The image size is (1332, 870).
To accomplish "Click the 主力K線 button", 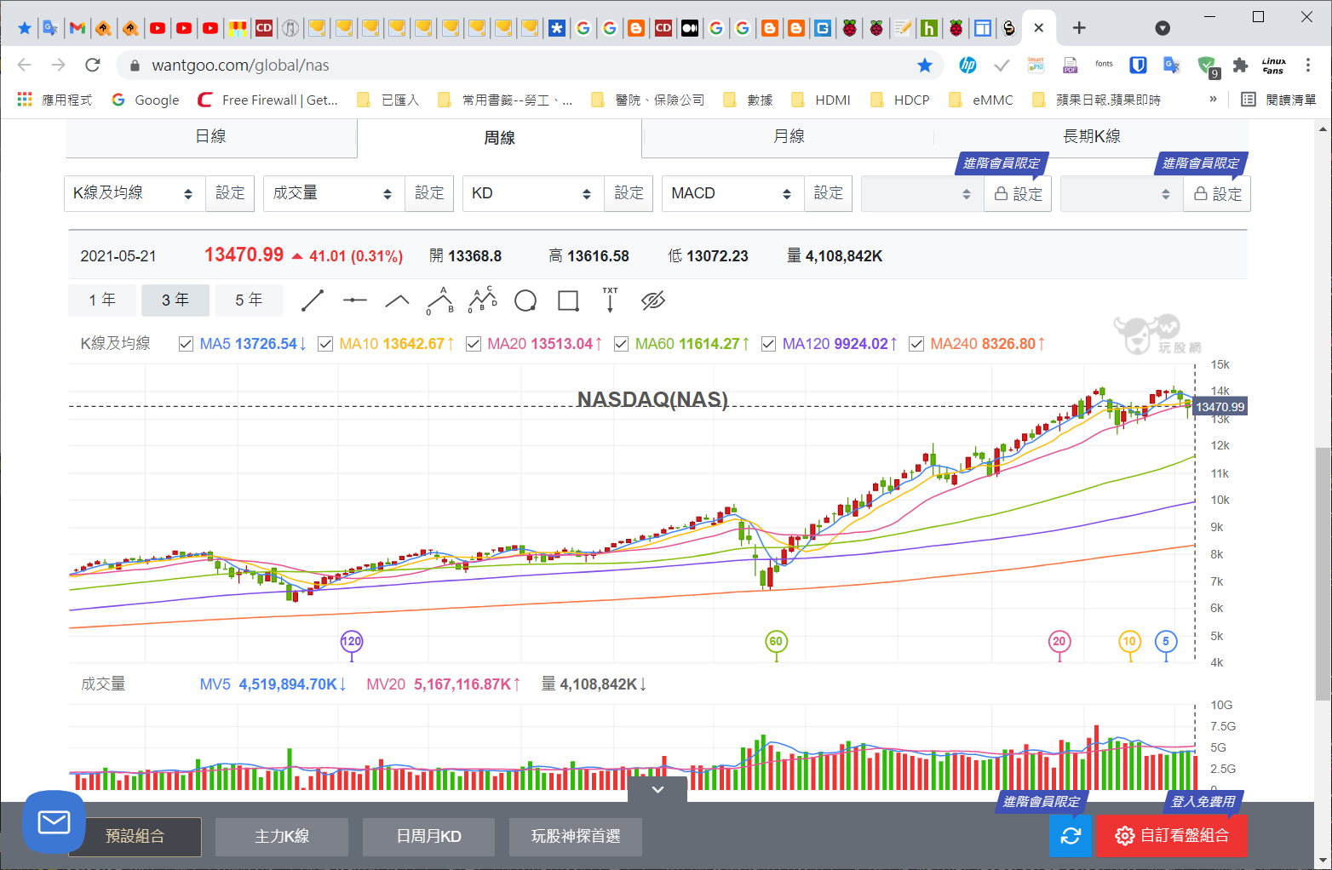I will click(282, 837).
